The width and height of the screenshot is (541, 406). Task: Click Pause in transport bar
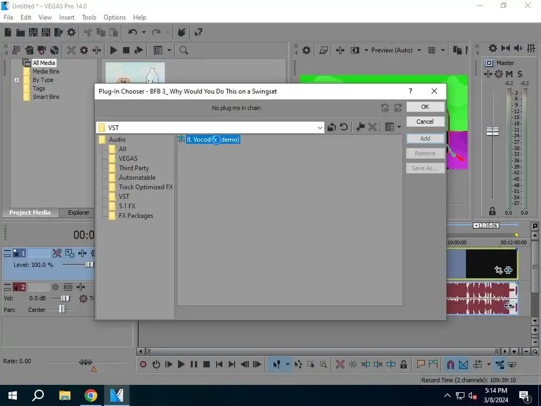click(194, 364)
